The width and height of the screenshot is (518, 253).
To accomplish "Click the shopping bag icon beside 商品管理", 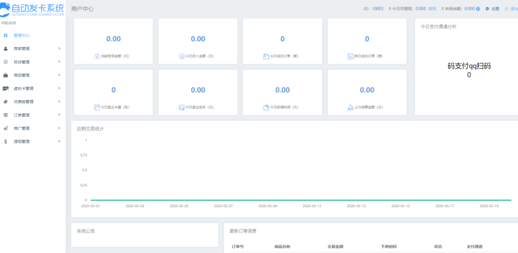I will (x=6, y=75).
